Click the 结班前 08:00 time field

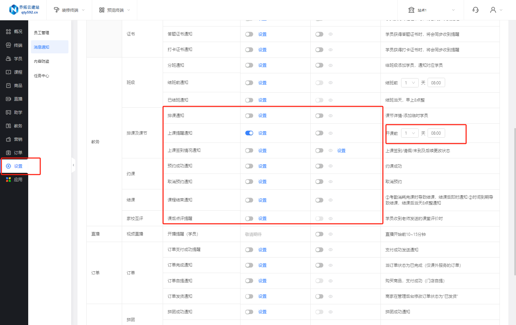(x=436, y=83)
